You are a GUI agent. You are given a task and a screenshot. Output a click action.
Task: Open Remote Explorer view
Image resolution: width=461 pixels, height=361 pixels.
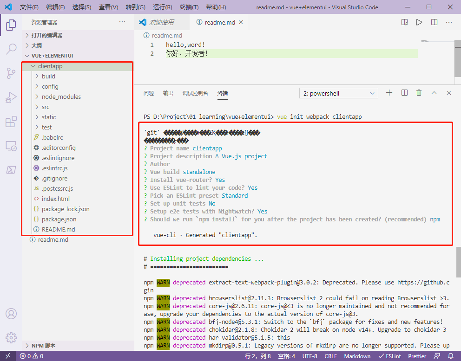[x=11, y=146]
